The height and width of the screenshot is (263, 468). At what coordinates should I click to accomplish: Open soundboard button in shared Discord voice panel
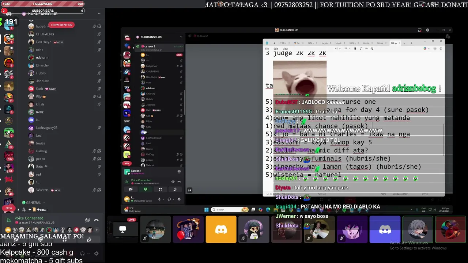point(175,189)
